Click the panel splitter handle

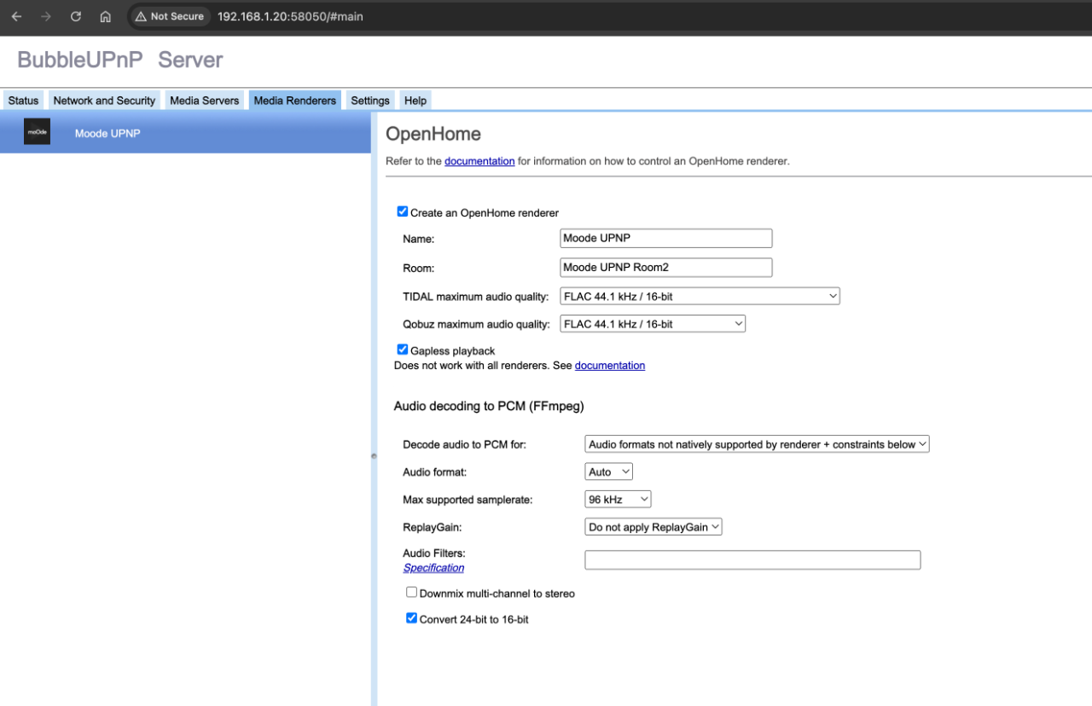tap(374, 456)
